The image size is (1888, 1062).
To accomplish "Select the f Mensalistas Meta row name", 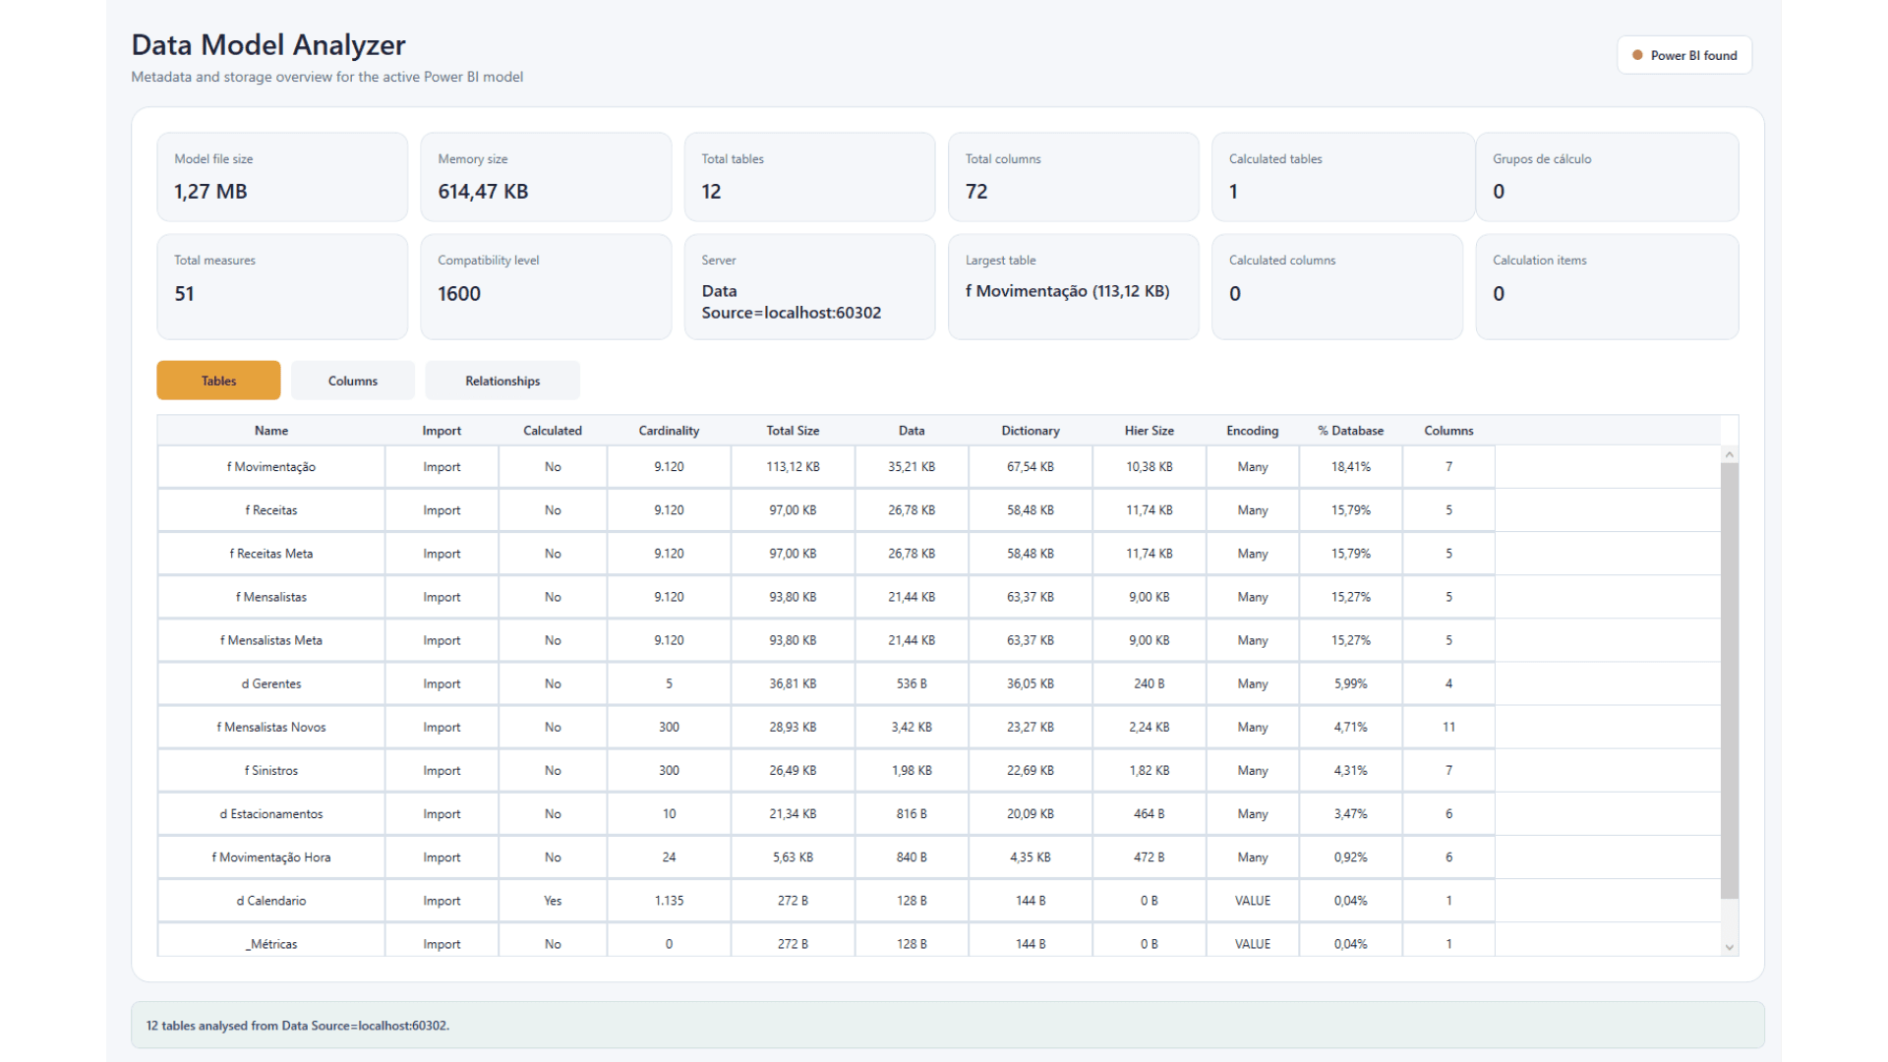I will coord(271,640).
